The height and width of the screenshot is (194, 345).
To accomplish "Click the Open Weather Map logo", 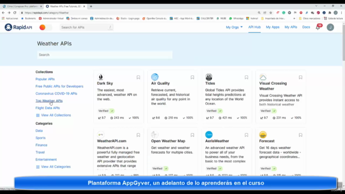I will pyautogui.click(x=155, y=135).
